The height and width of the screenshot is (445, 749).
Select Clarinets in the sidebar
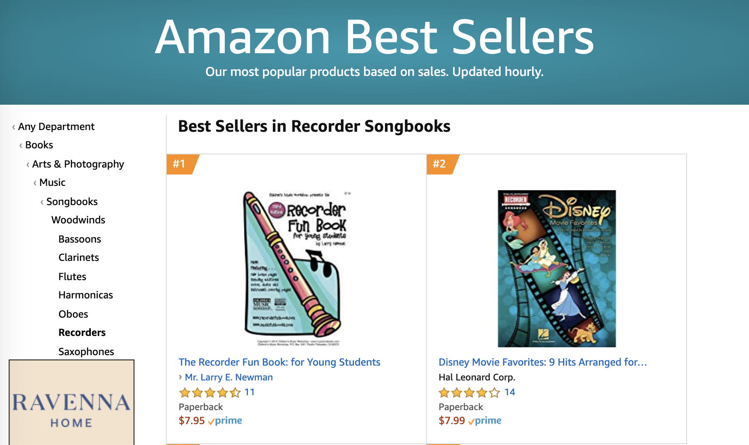click(79, 257)
